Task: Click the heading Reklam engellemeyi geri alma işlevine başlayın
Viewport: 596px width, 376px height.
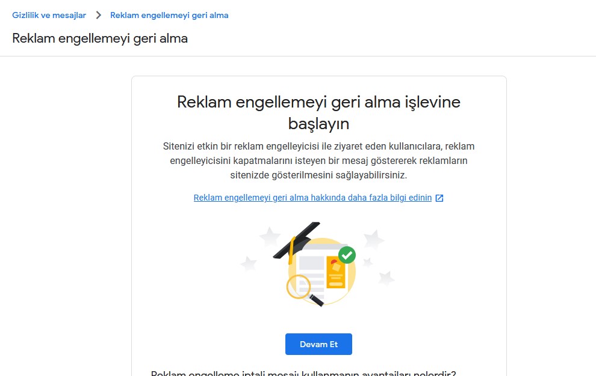Action: [x=318, y=113]
